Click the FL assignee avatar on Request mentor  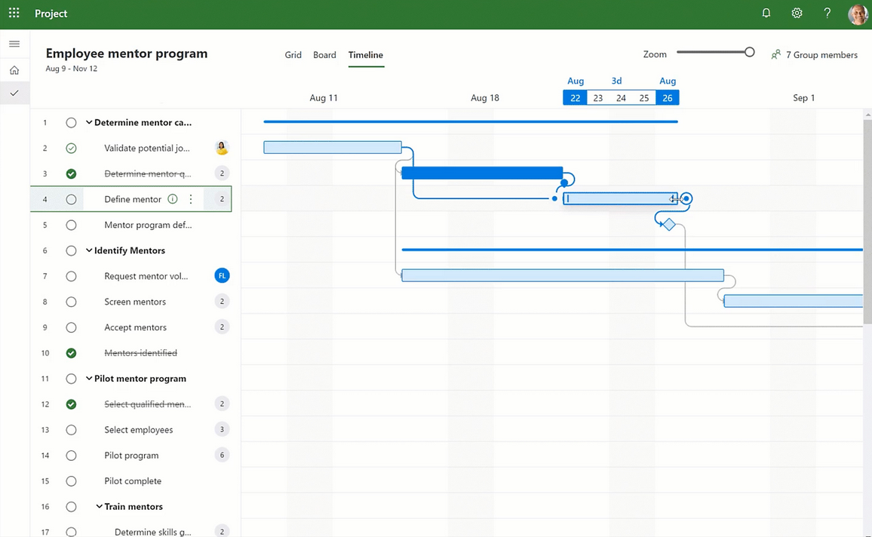222,275
